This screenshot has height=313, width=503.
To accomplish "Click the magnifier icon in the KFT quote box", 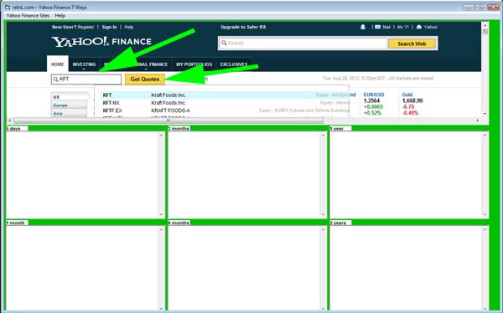I will tap(56, 80).
